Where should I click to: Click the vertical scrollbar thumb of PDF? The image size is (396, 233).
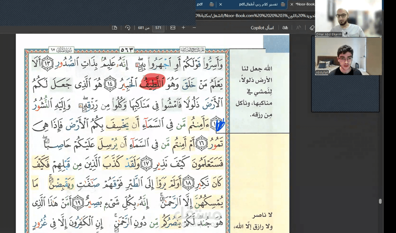tap(380, 201)
